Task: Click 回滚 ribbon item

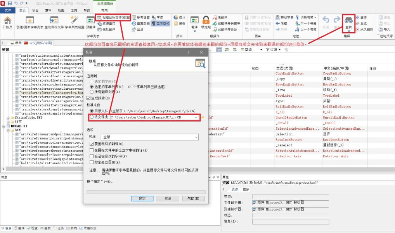Action: pyautogui.click(x=138, y=30)
